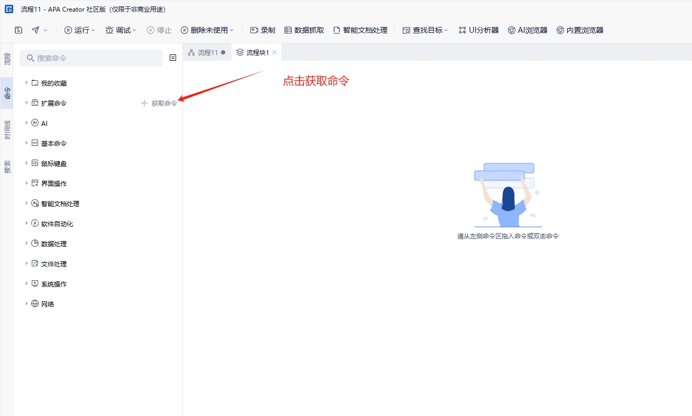Switch to 流程11 tab
This screenshot has height=416, width=692.
207,52
